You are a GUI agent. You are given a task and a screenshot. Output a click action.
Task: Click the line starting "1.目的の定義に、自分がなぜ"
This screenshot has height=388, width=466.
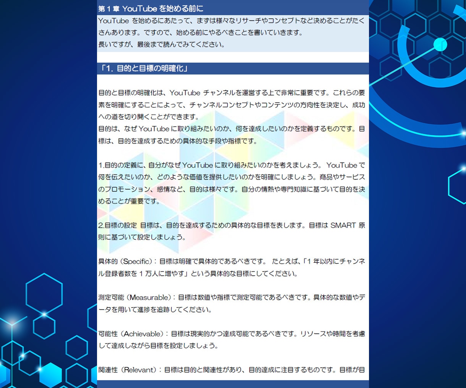point(231,165)
